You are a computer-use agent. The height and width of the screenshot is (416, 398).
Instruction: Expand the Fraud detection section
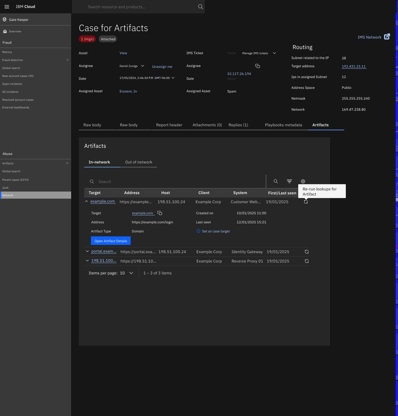tap(68, 60)
